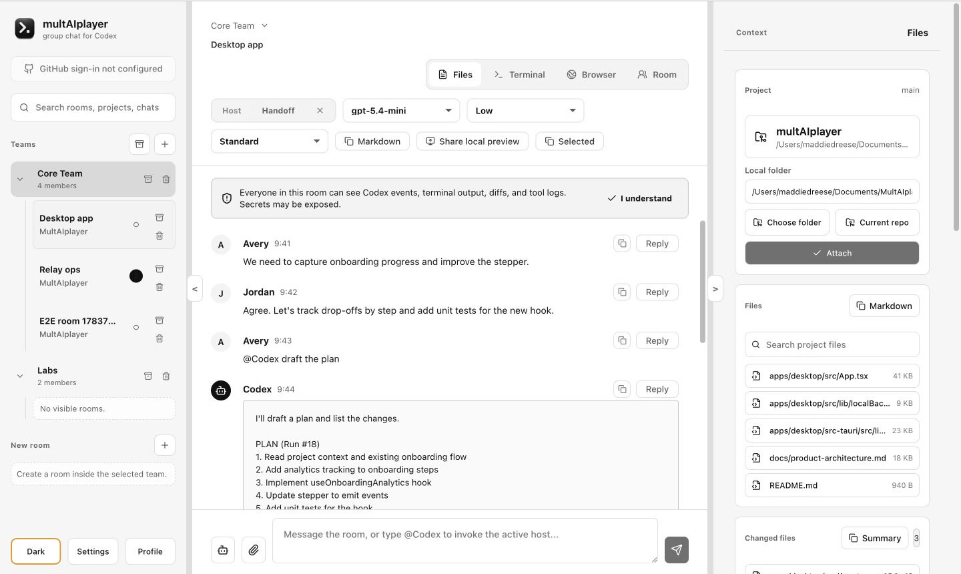Open the Core Team header dropdown

coord(239,25)
